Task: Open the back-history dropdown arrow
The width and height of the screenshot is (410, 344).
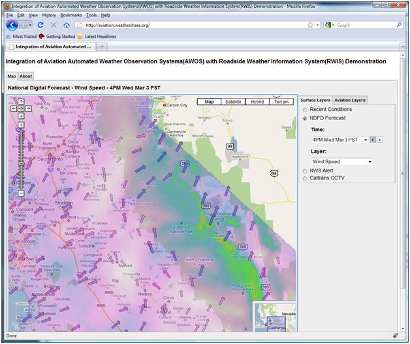Action: 30,25
